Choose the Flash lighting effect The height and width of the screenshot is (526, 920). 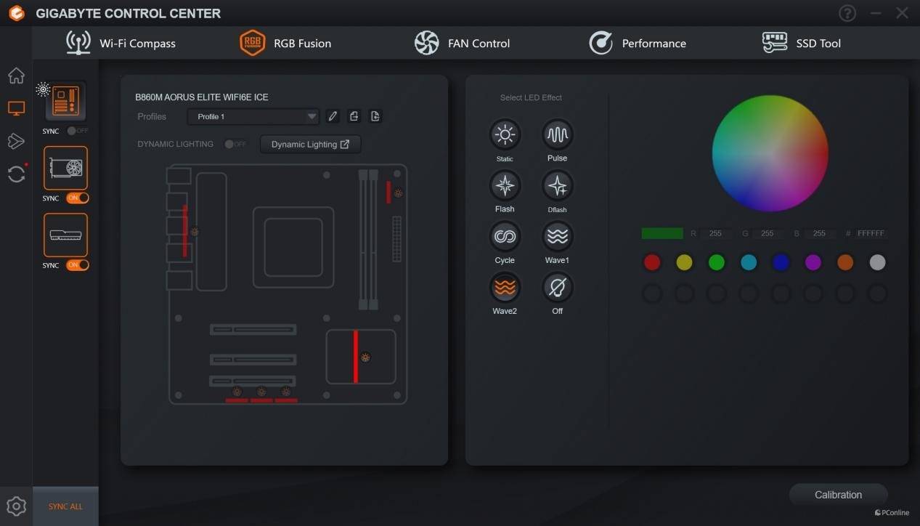(x=505, y=186)
